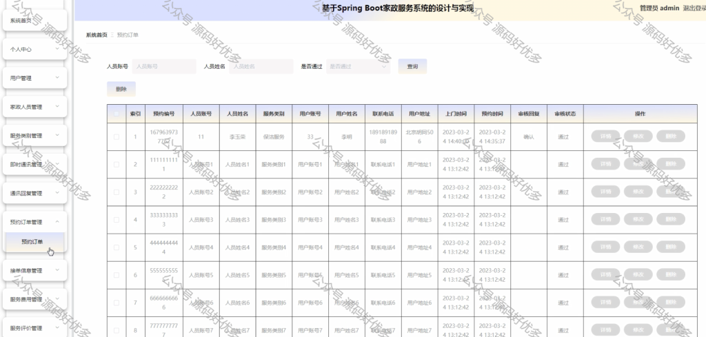706x337 pixels.
Task: Open 详情 for the 人员姓名3 row
Action: (x=605, y=219)
